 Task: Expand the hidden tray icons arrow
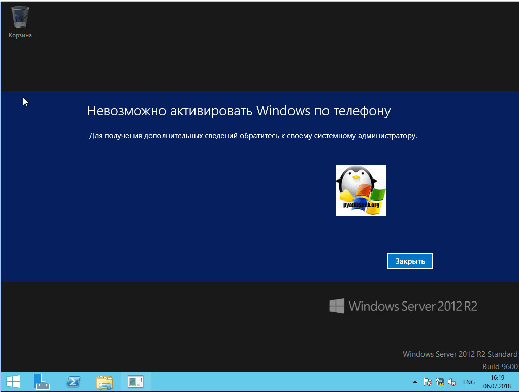tap(415, 382)
